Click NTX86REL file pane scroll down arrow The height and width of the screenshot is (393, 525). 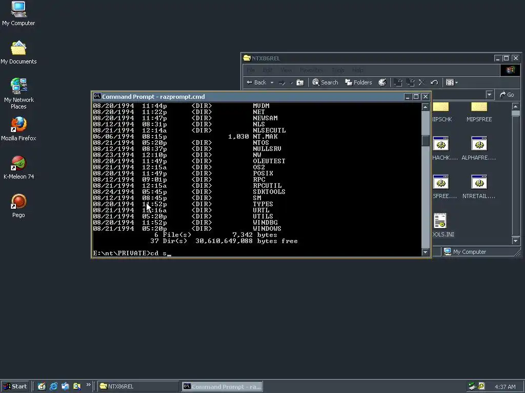click(x=516, y=241)
